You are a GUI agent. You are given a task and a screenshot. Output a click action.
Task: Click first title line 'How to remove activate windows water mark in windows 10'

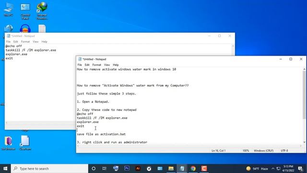coord(127,69)
